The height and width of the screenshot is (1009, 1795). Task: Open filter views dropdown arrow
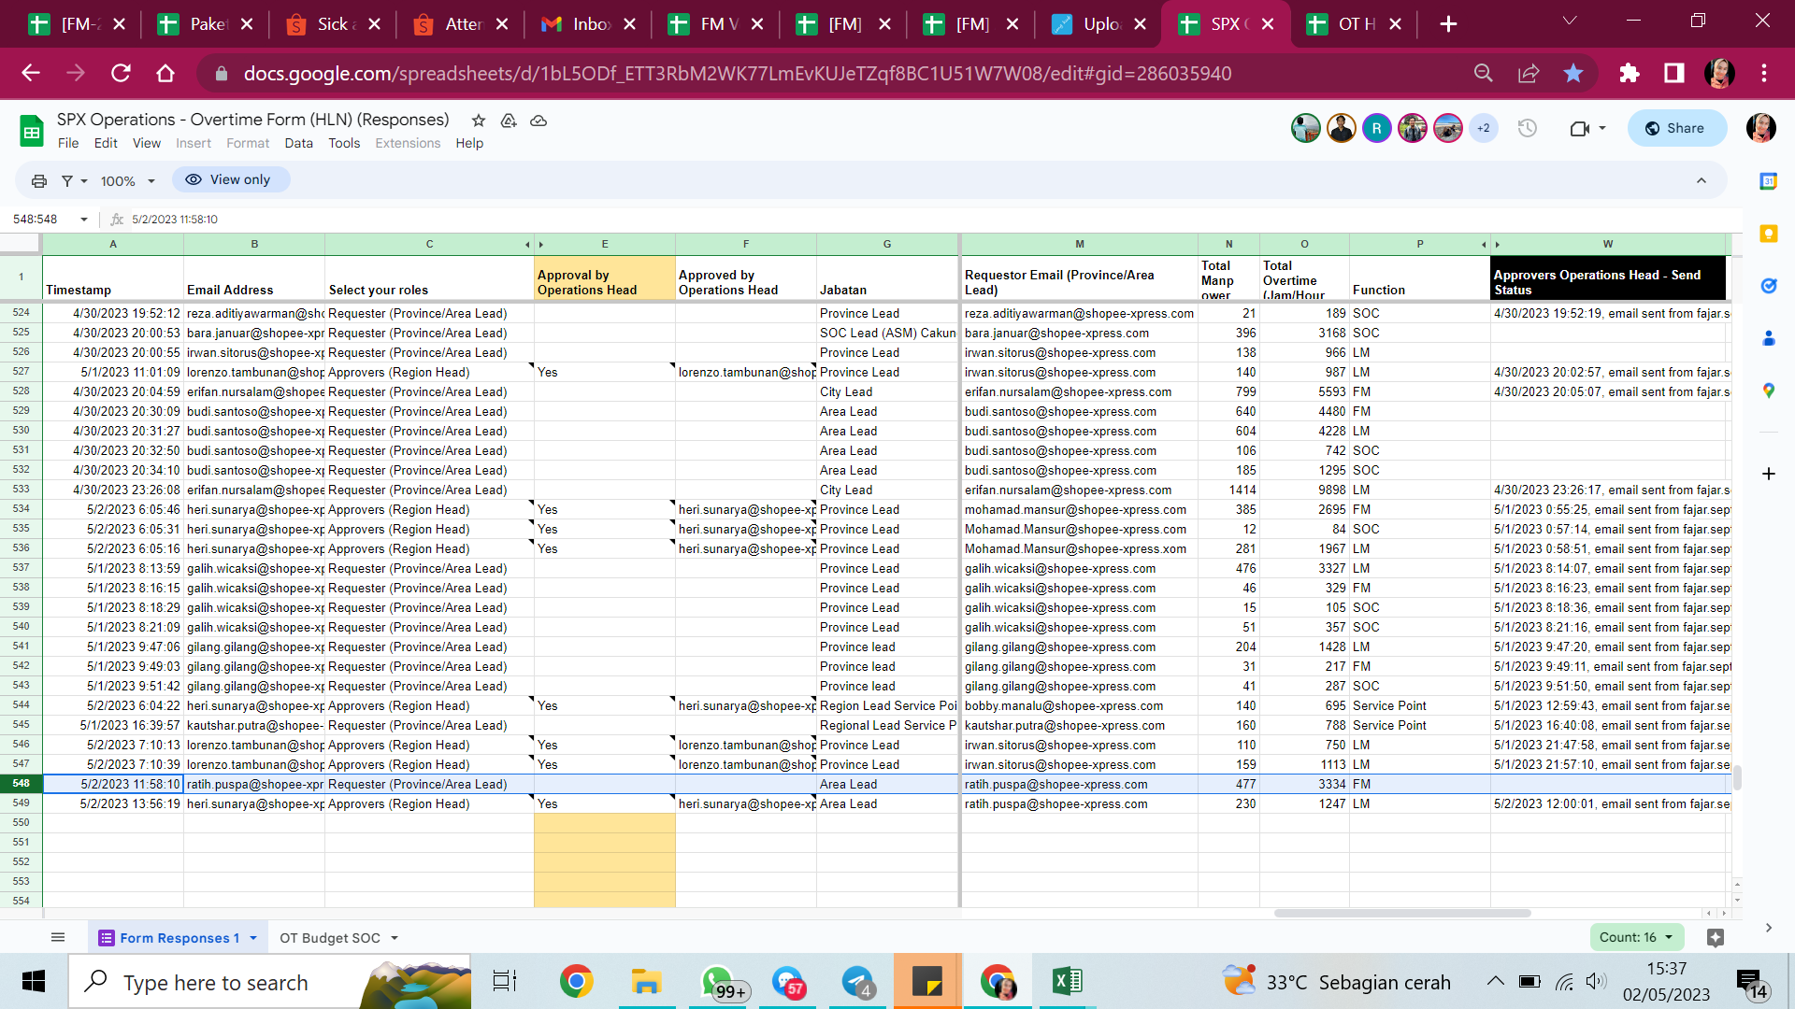[84, 181]
